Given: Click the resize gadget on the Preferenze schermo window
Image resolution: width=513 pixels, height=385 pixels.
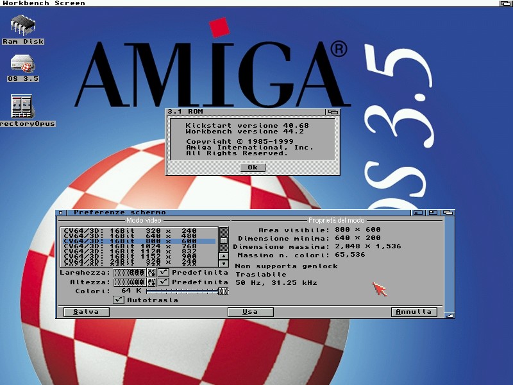Looking at the screenshot, I should 450,315.
